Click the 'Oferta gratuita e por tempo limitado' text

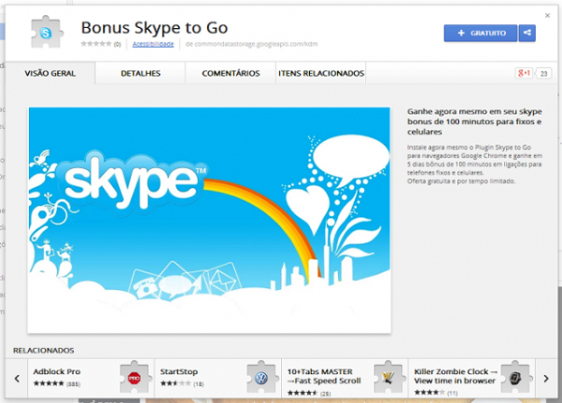pos(461,181)
